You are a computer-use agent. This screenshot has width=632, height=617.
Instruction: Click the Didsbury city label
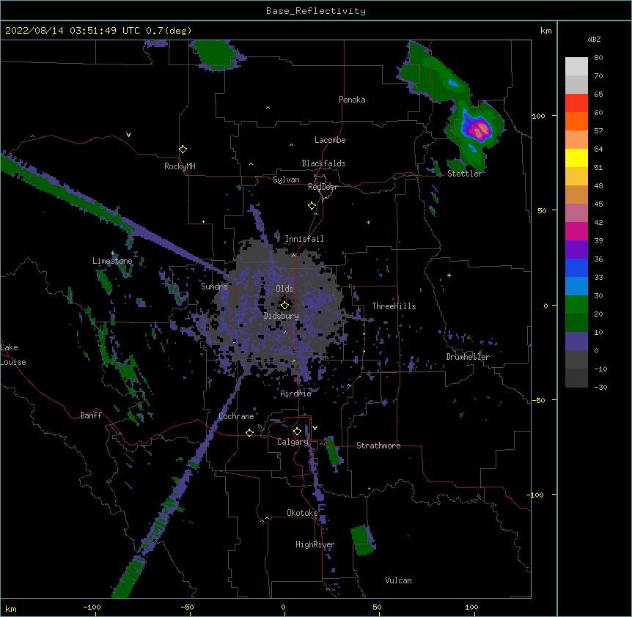[x=282, y=316]
